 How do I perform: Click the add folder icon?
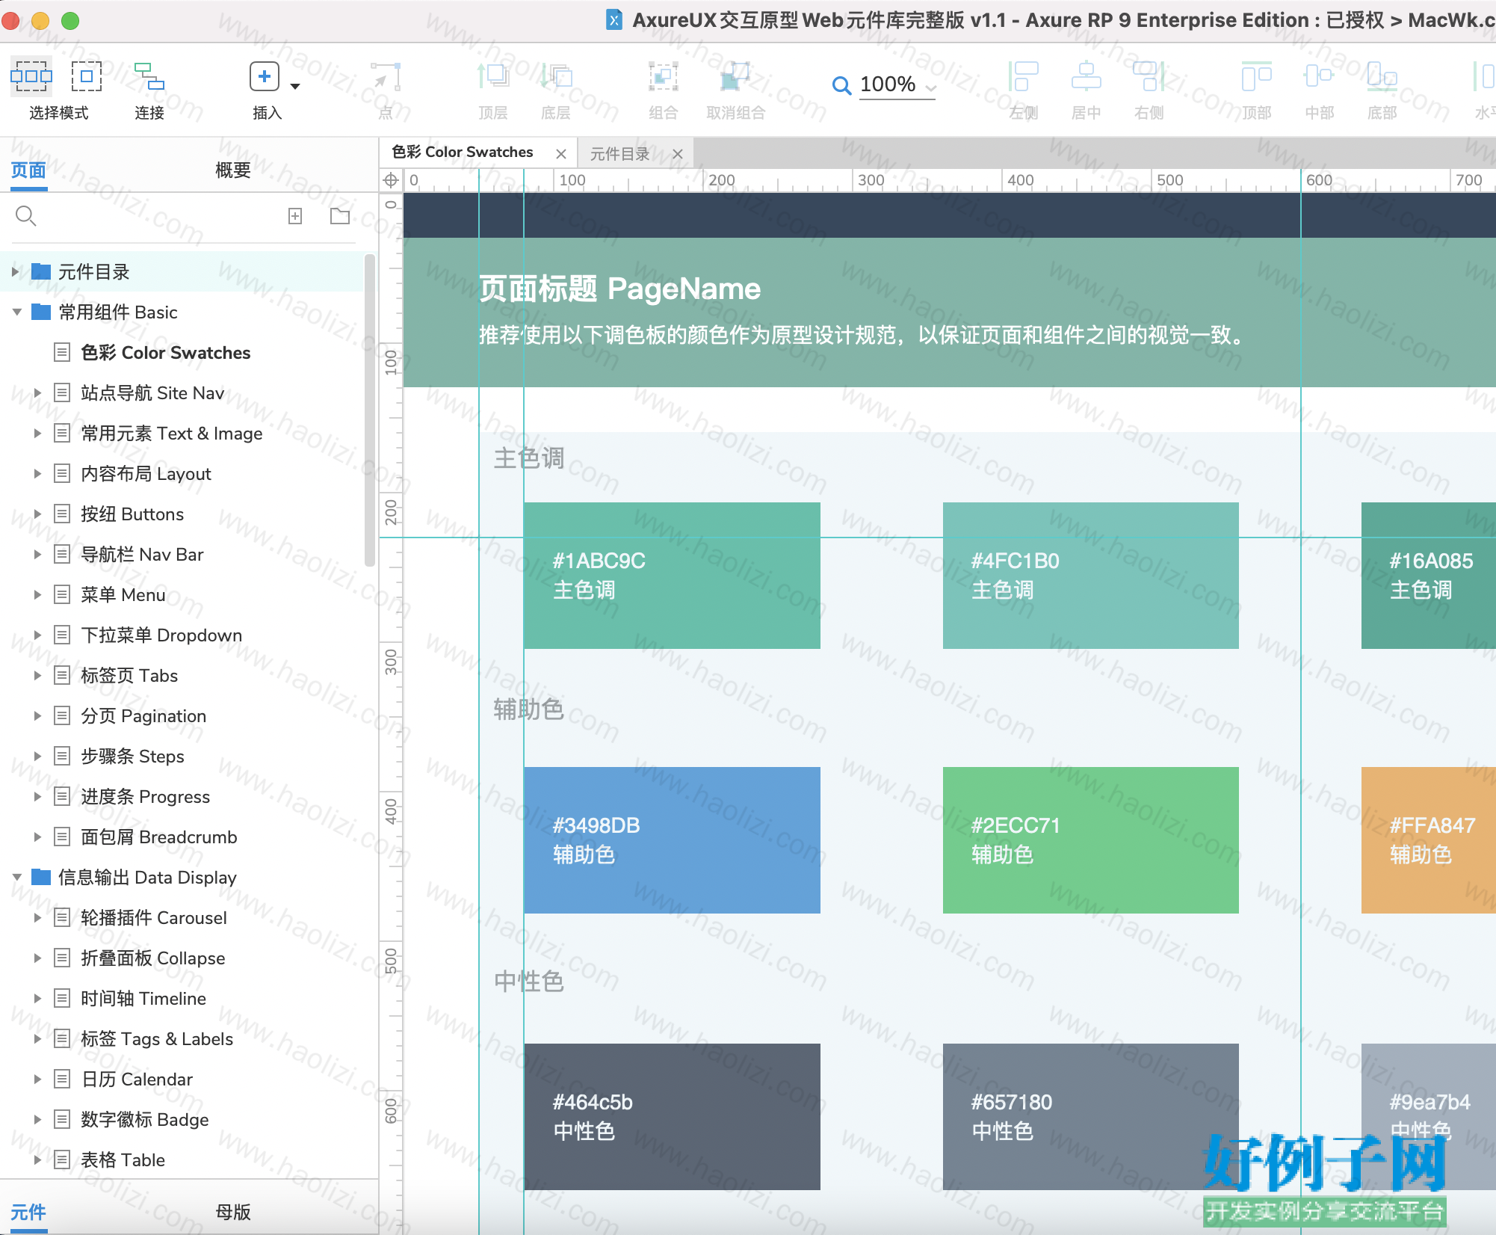point(340,216)
